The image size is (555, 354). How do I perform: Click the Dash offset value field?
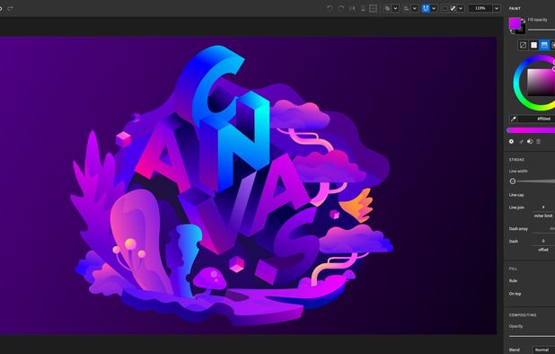click(543, 241)
